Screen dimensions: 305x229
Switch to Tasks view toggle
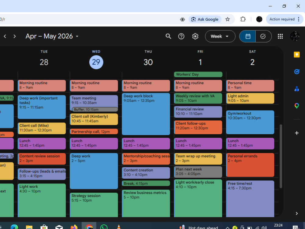[x=263, y=36]
